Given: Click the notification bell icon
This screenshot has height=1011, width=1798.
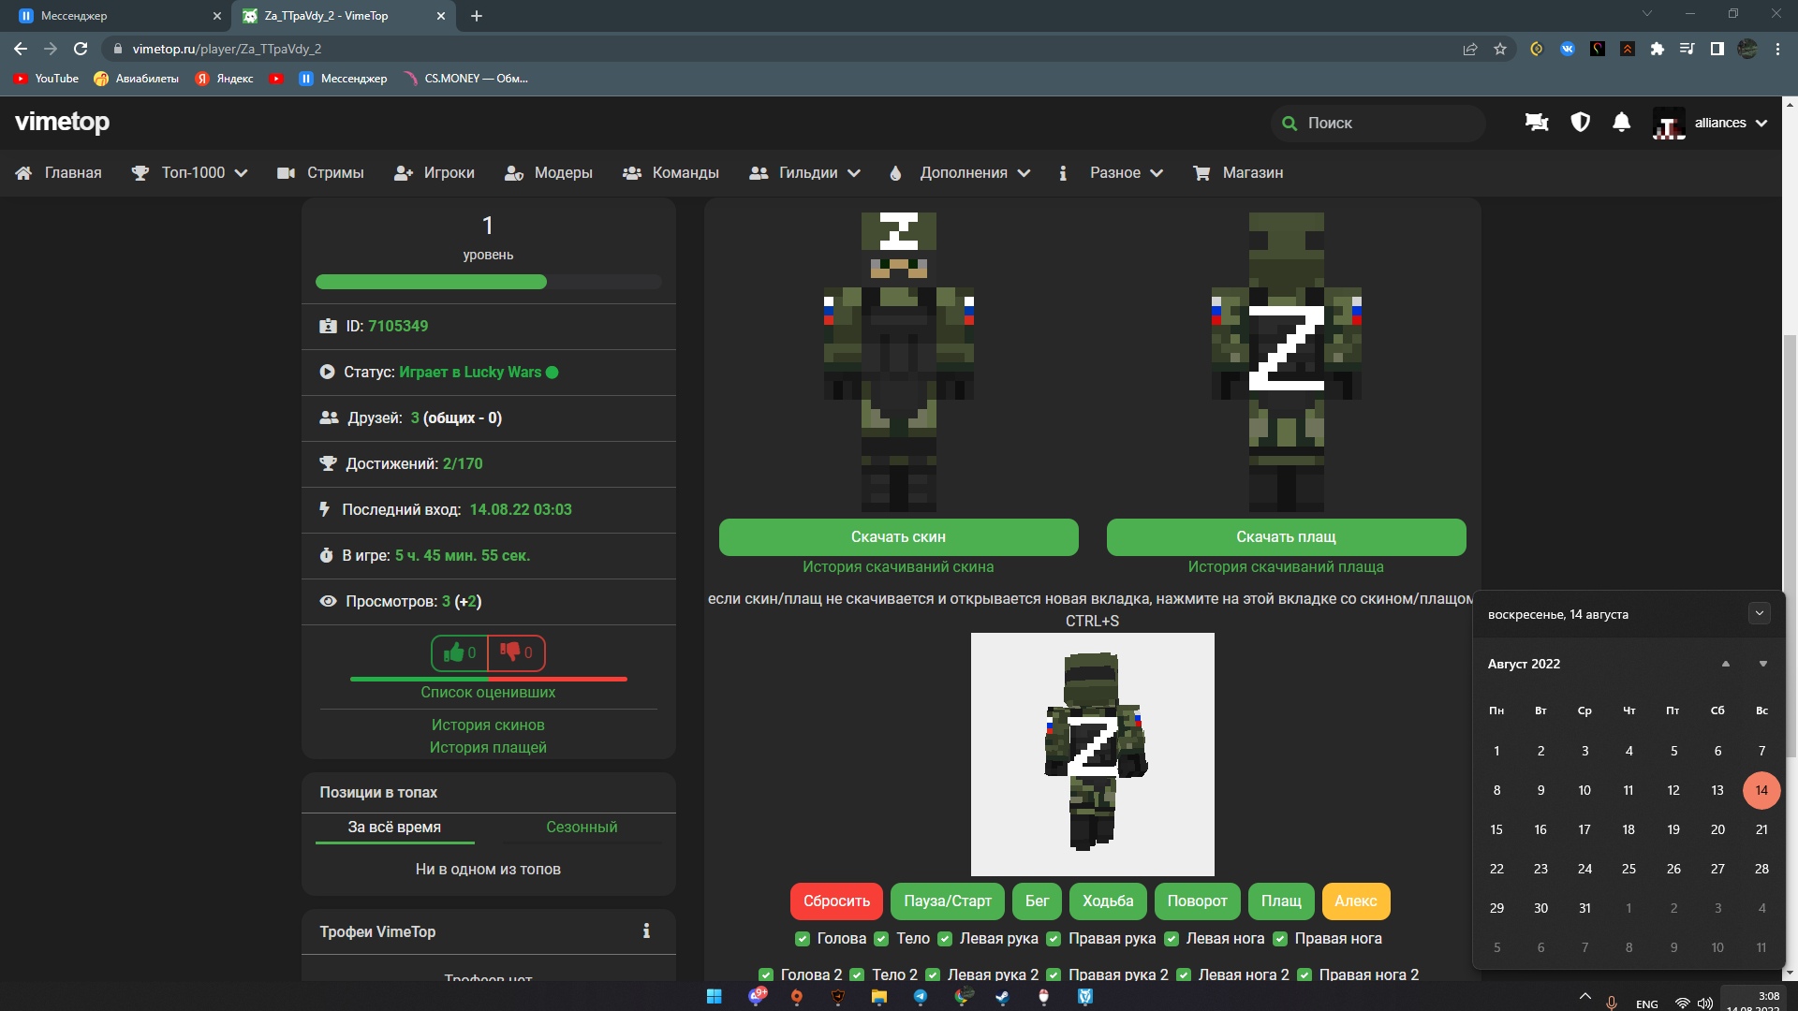Looking at the screenshot, I should [x=1621, y=123].
